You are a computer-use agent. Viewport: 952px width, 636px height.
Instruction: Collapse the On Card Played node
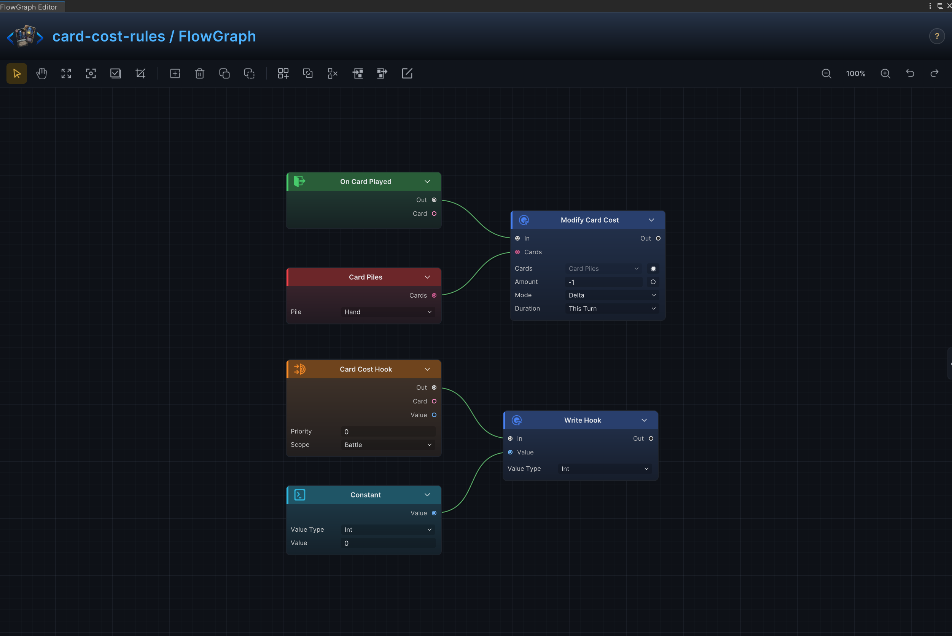(x=427, y=181)
